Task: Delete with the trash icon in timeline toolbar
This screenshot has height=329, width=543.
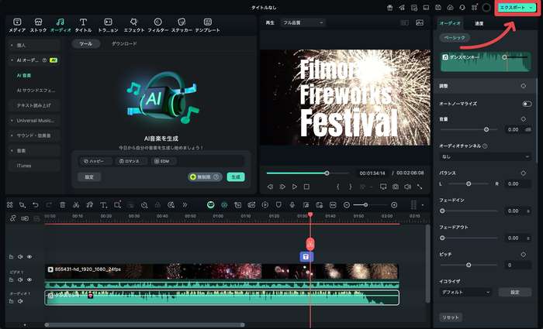Action: point(62,205)
